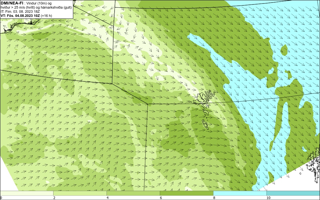Click the legend label "8"
The width and height of the screenshot is (320, 200).
pos(214,198)
